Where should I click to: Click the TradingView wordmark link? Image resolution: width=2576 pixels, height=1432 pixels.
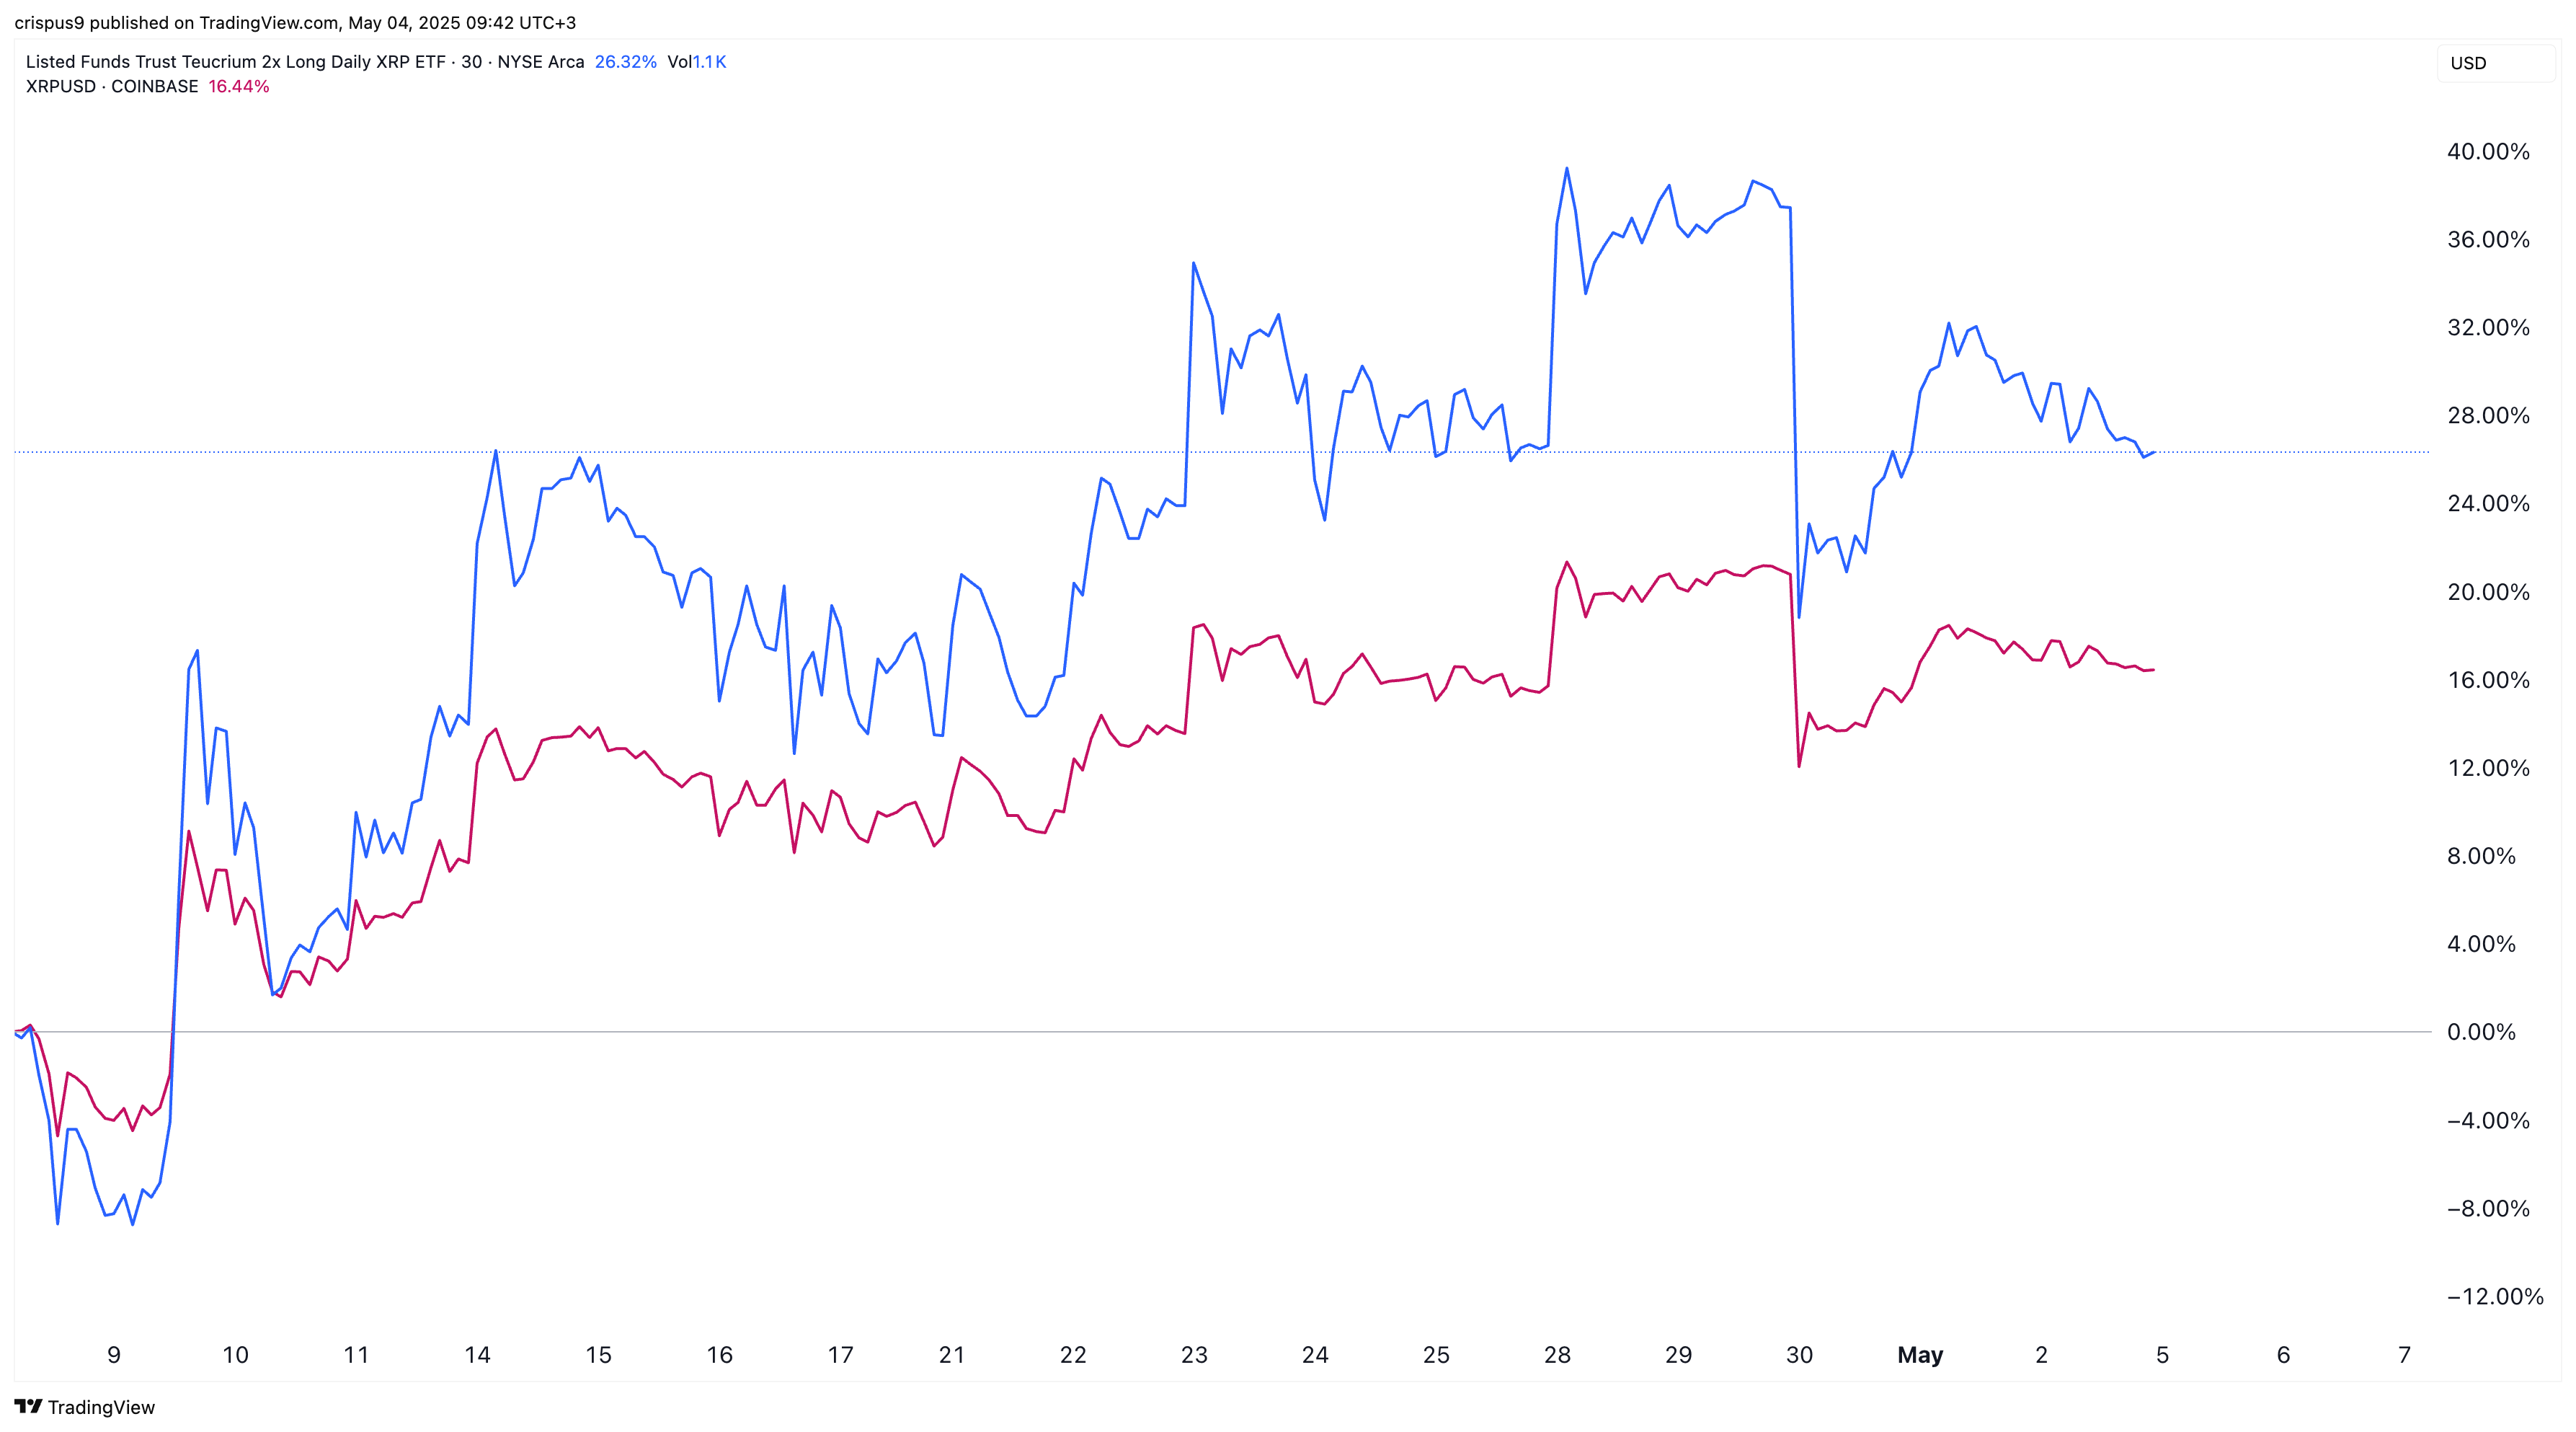[x=101, y=1407]
